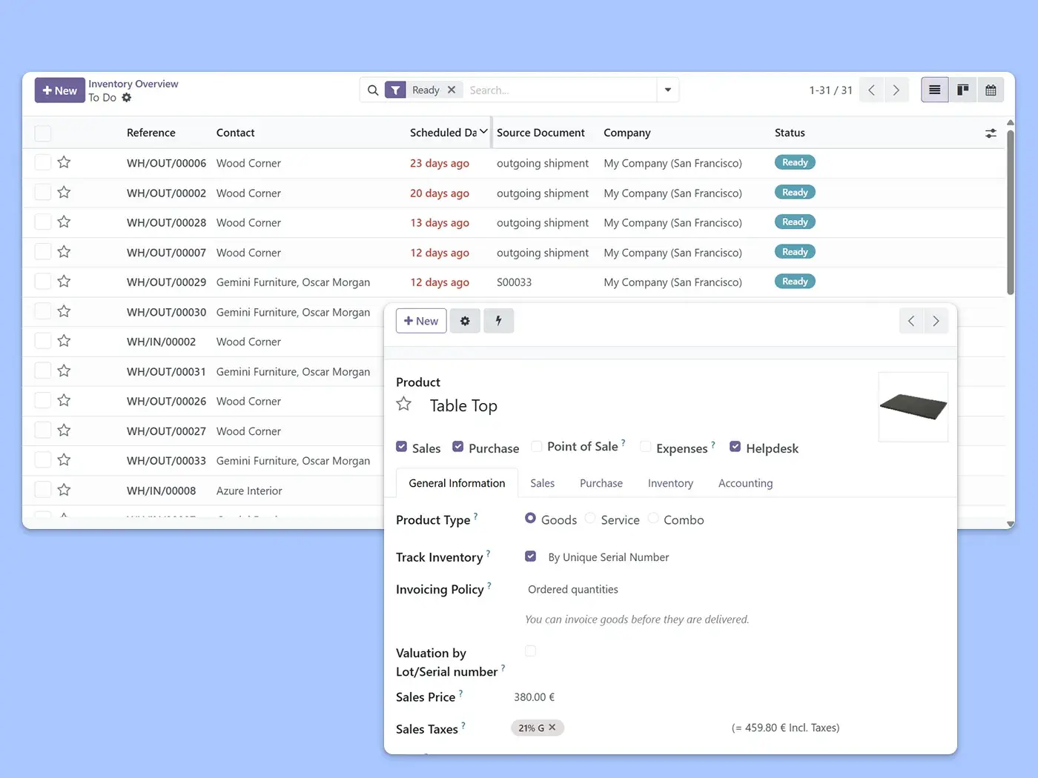This screenshot has height=778, width=1038.
Task: Toggle the Track Inventory checkbox
Action: (x=531, y=556)
